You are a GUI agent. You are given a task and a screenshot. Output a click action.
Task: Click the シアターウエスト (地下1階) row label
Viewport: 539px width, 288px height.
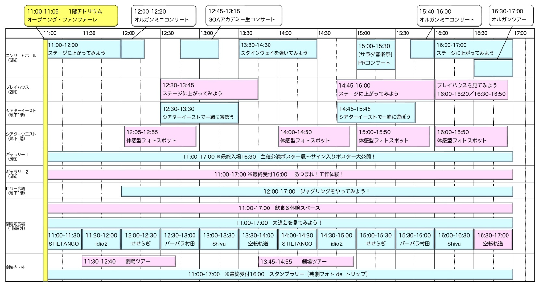(x=21, y=136)
